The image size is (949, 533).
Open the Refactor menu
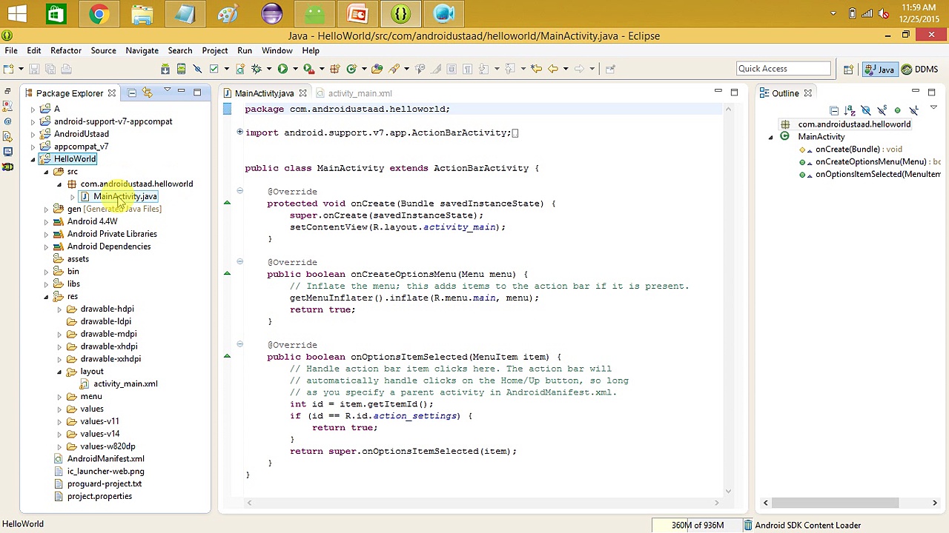point(65,50)
